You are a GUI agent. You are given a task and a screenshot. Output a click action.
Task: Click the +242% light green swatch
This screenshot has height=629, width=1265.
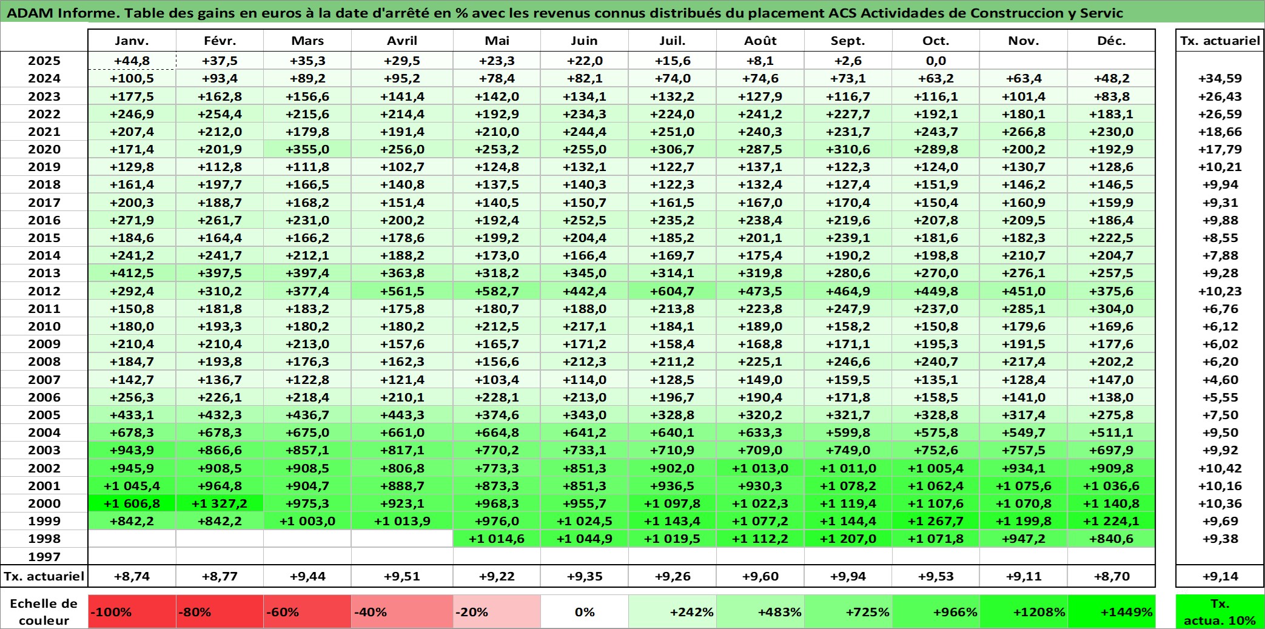(673, 611)
